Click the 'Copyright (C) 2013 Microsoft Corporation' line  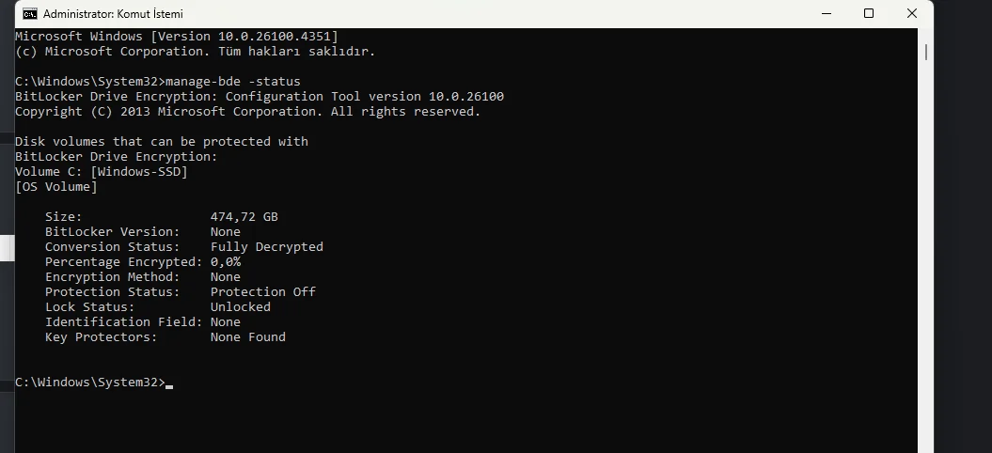point(247,112)
